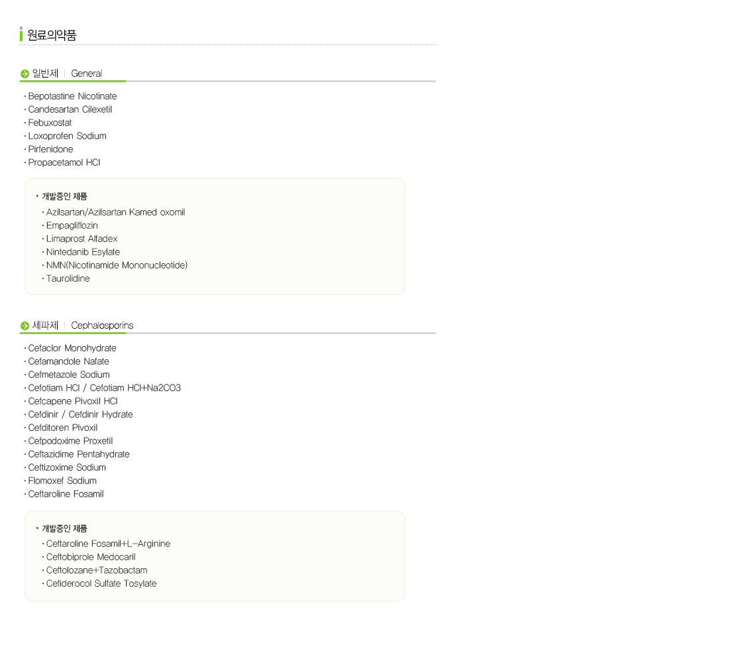
Task: Select the 일반제 General section heading
Action: 67,74
